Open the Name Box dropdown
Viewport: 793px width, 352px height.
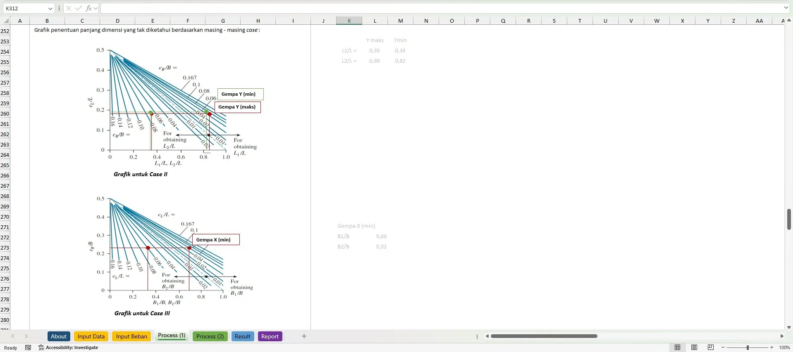coord(50,8)
